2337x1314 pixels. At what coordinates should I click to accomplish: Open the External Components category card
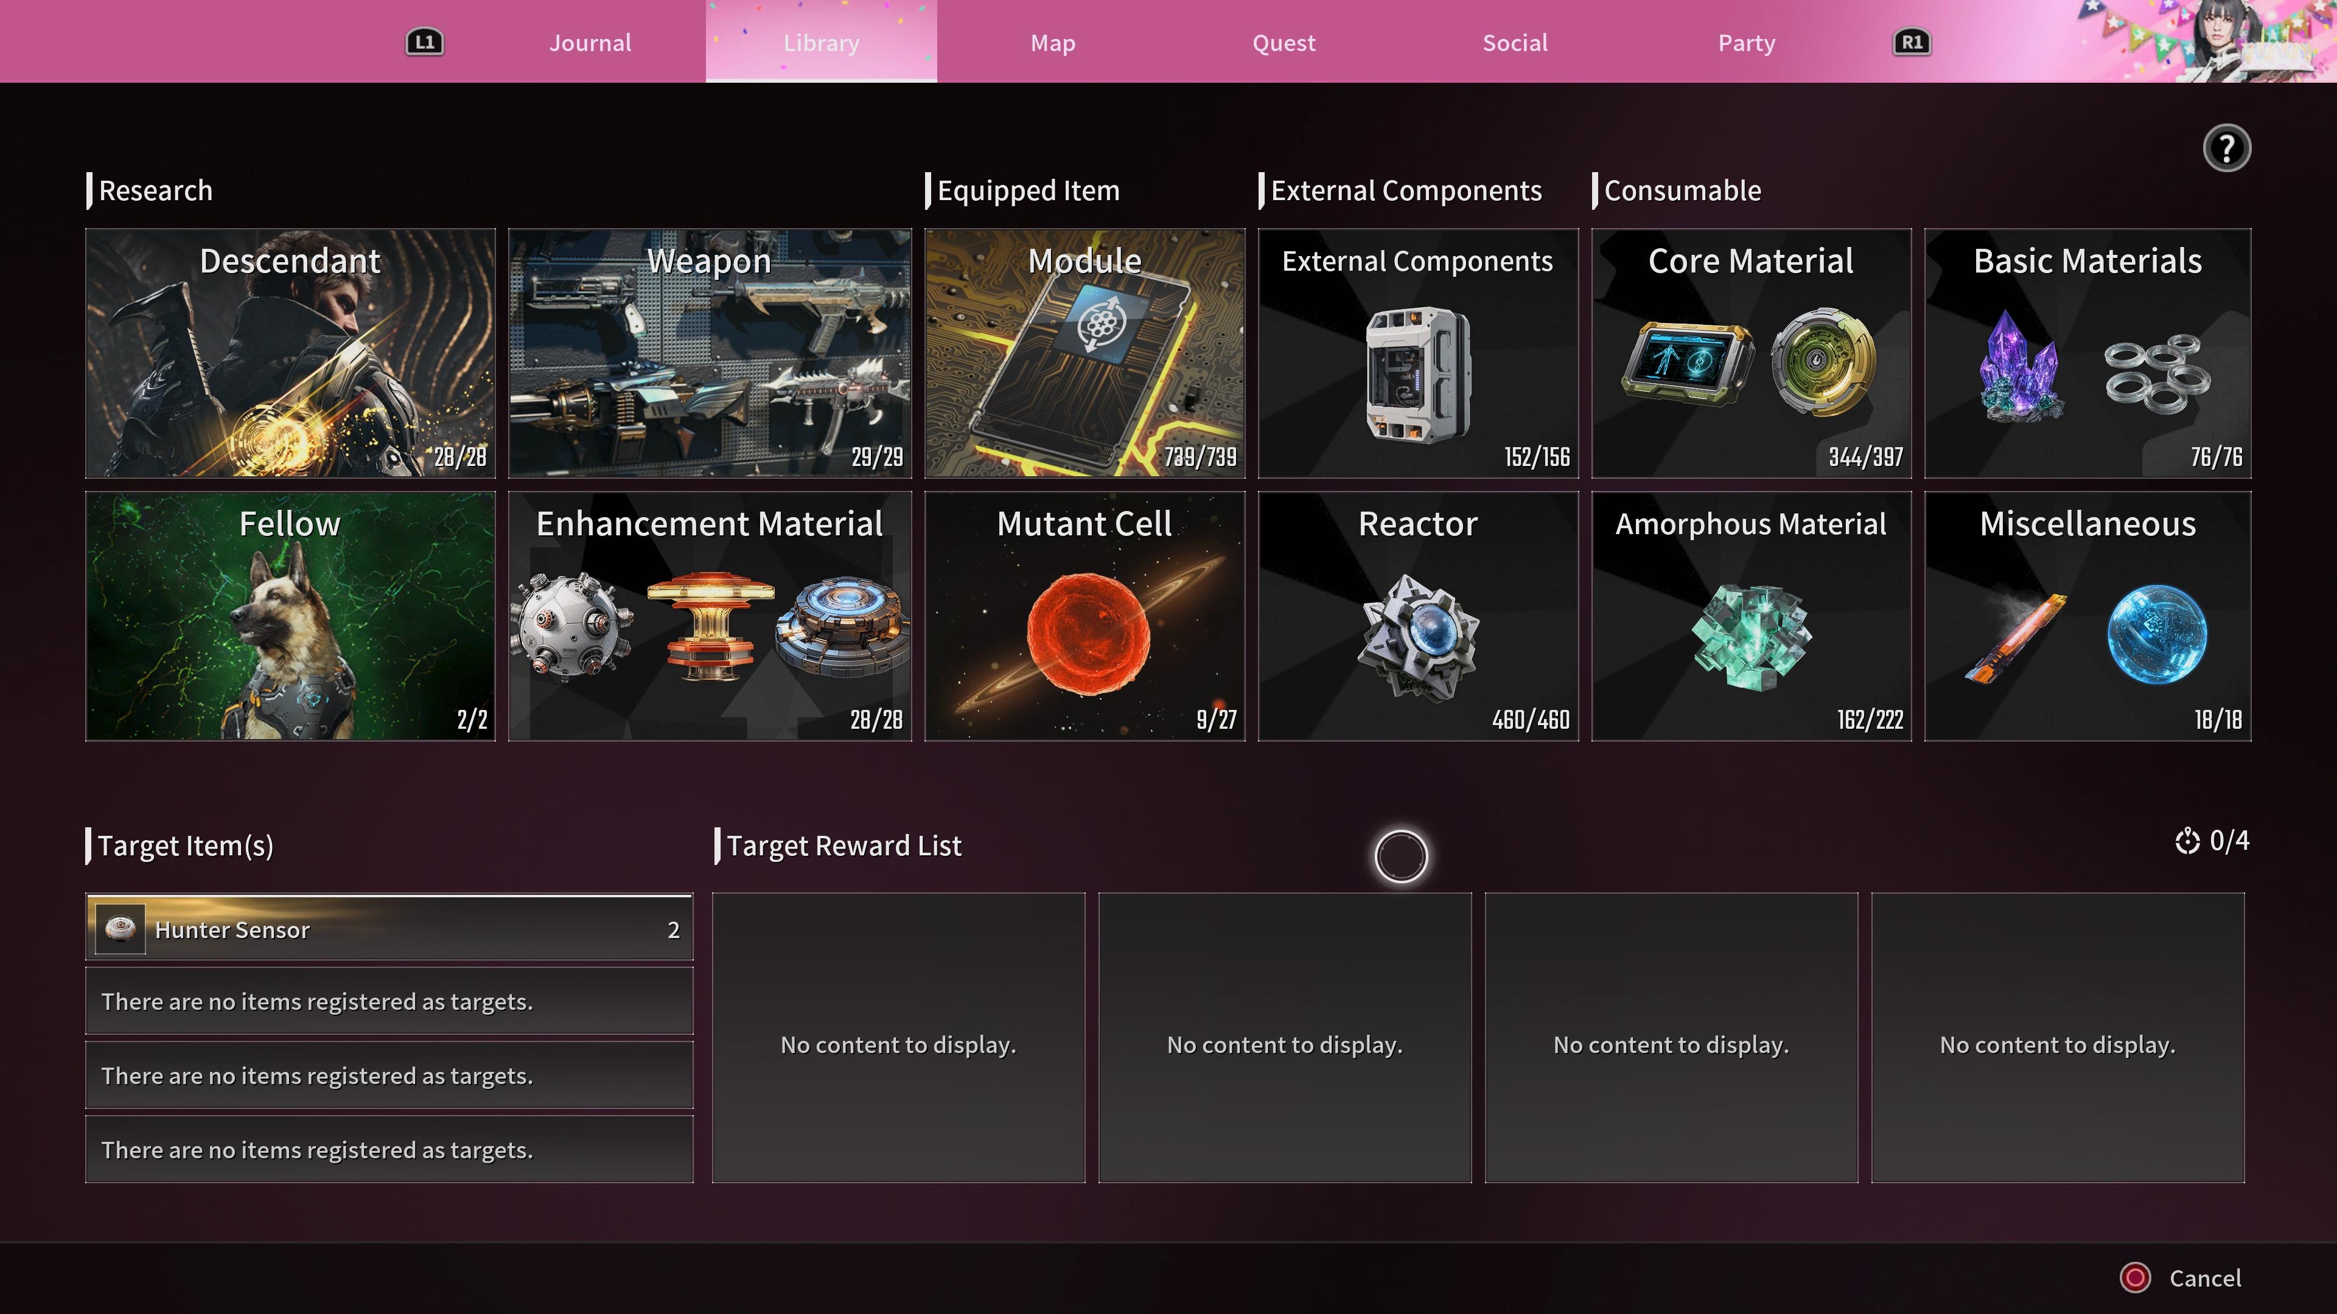[1418, 353]
